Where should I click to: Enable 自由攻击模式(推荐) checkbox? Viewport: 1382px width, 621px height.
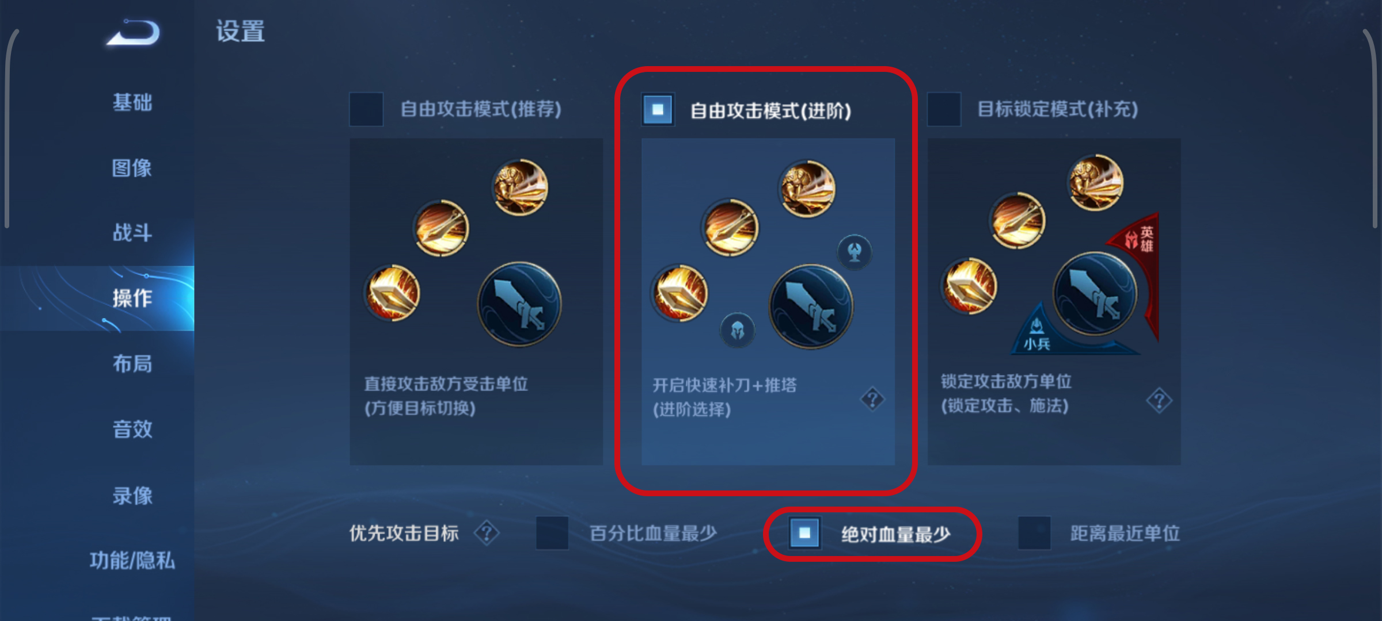pos(366,109)
